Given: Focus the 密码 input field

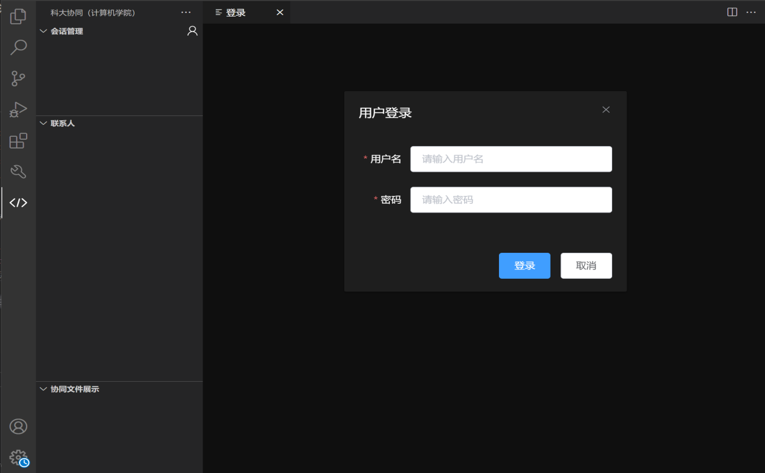Looking at the screenshot, I should pos(511,200).
